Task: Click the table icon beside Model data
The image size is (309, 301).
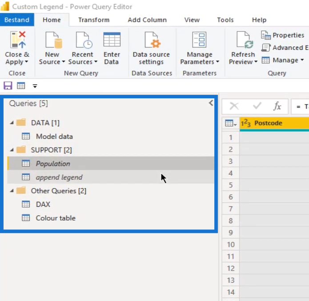Action: pos(26,136)
